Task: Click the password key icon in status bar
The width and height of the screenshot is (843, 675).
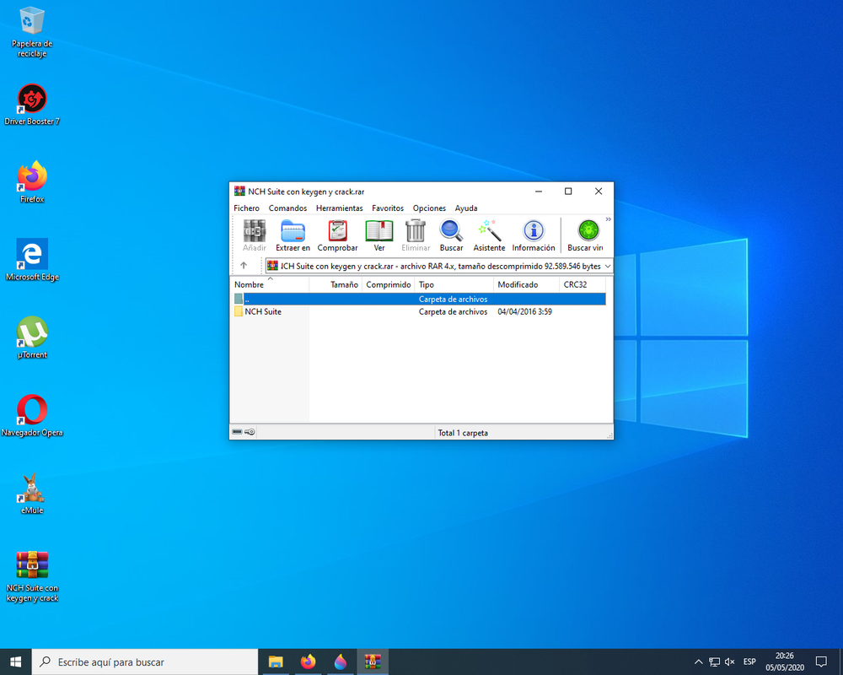Action: [250, 432]
